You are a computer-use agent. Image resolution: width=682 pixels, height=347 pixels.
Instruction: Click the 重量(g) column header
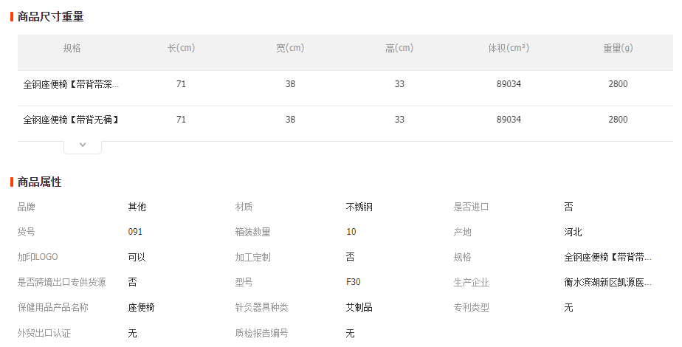click(618, 48)
